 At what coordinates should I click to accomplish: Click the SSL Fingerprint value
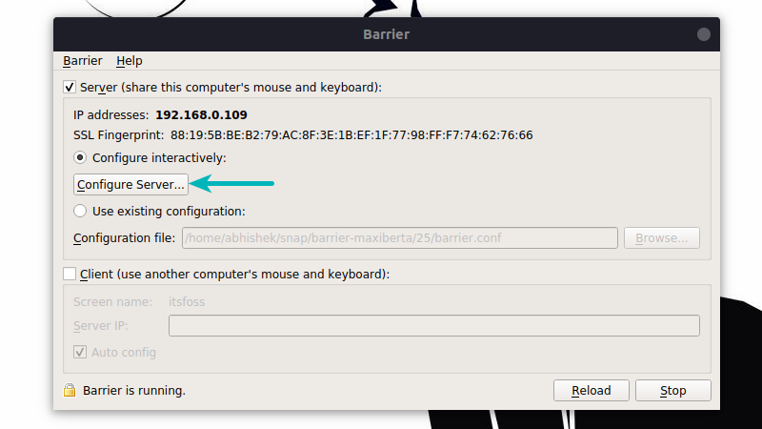[x=351, y=135]
